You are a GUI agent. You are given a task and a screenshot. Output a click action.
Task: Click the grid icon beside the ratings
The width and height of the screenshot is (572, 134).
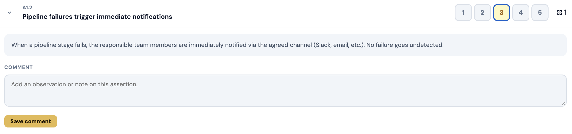(559, 13)
